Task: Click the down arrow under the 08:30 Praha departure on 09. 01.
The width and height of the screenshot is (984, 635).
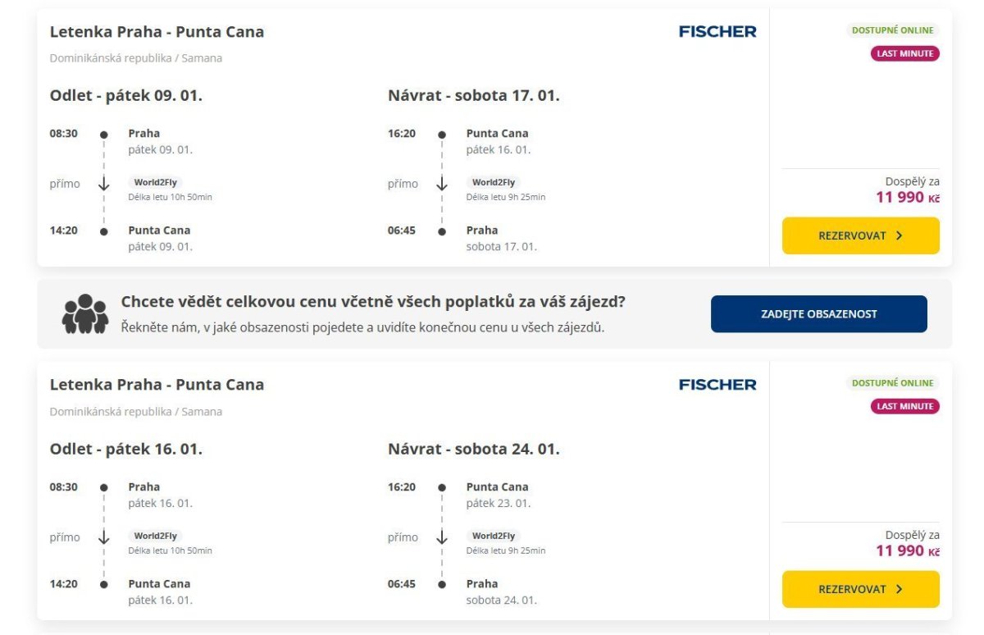Action: [104, 184]
